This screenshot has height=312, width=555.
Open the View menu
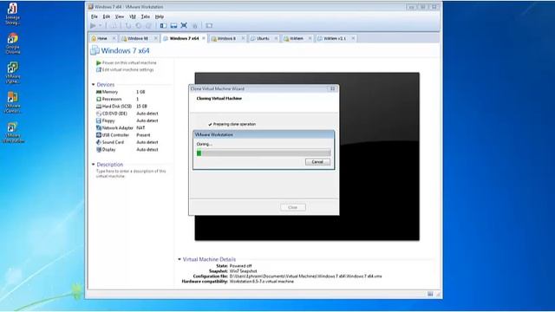[120, 16]
